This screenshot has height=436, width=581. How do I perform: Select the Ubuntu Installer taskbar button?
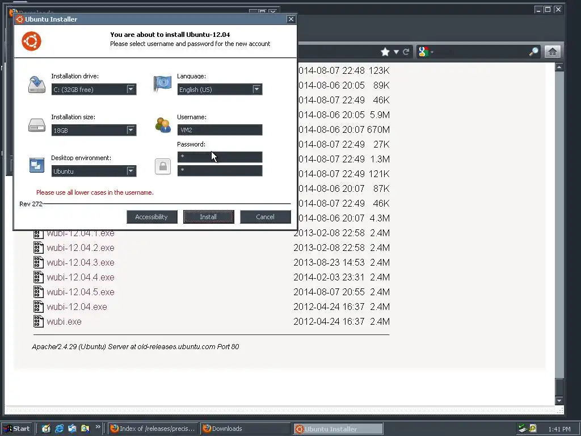point(338,429)
